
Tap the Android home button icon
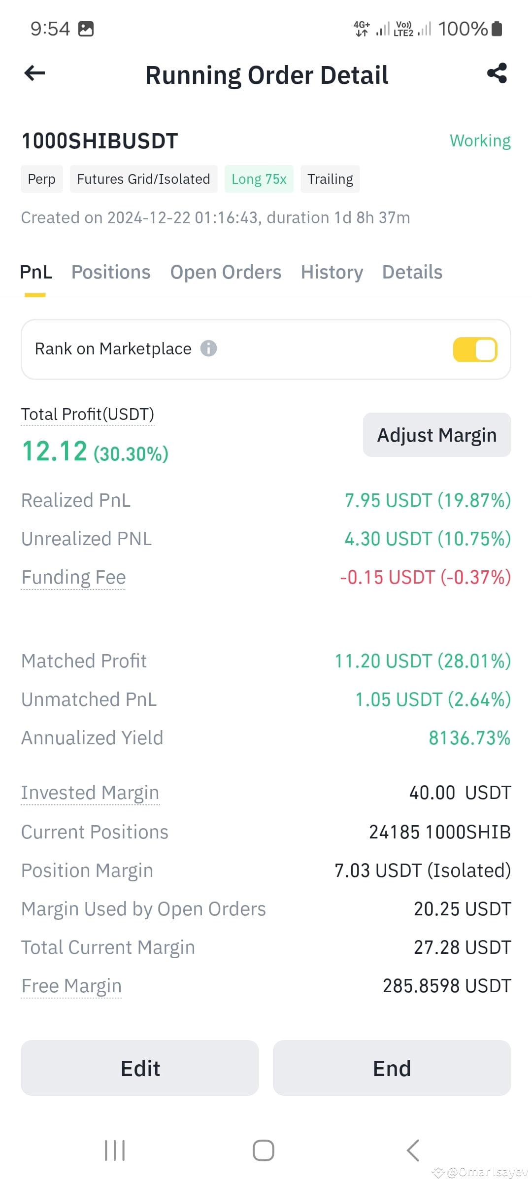coord(264,1150)
